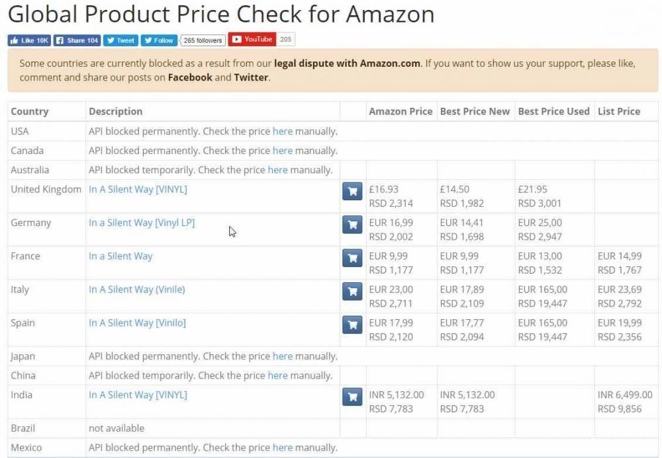Open 'legal dispute with Amazon.com' link
This screenshot has height=458, width=662.
347,63
